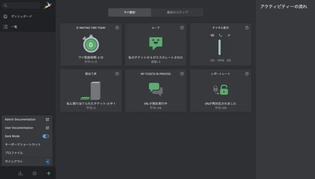Click the dashboard gauge icon

tap(6, 17)
